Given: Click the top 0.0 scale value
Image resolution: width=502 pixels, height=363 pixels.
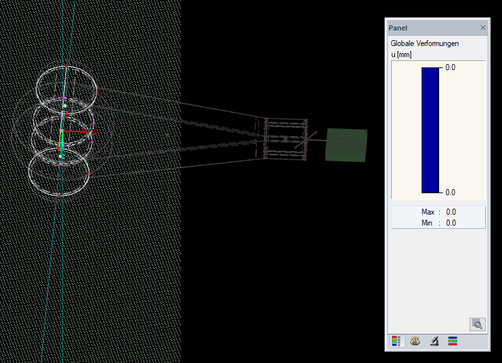Looking at the screenshot, I should tap(451, 67).
